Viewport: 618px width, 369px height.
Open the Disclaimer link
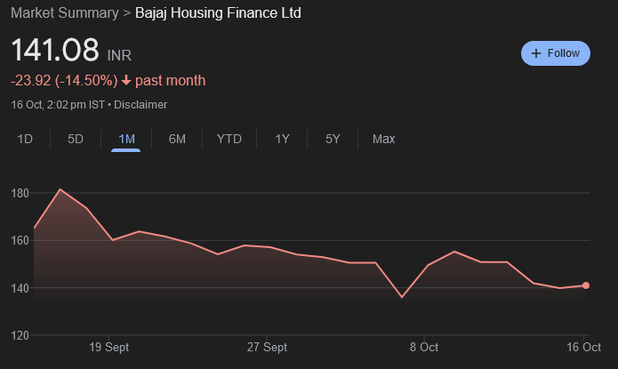point(140,105)
